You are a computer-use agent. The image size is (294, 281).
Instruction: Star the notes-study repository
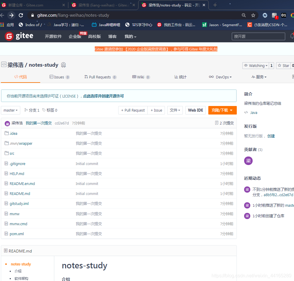click(x=284, y=65)
